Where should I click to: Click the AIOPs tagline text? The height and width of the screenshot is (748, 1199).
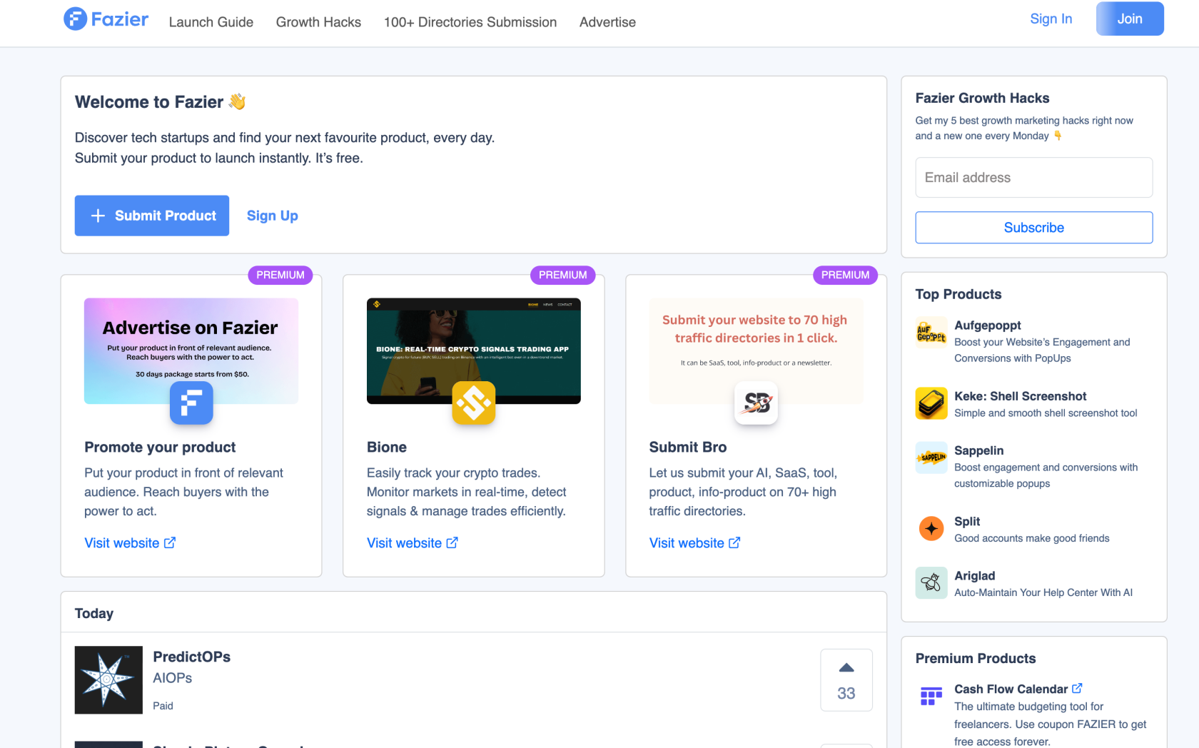coord(173,678)
